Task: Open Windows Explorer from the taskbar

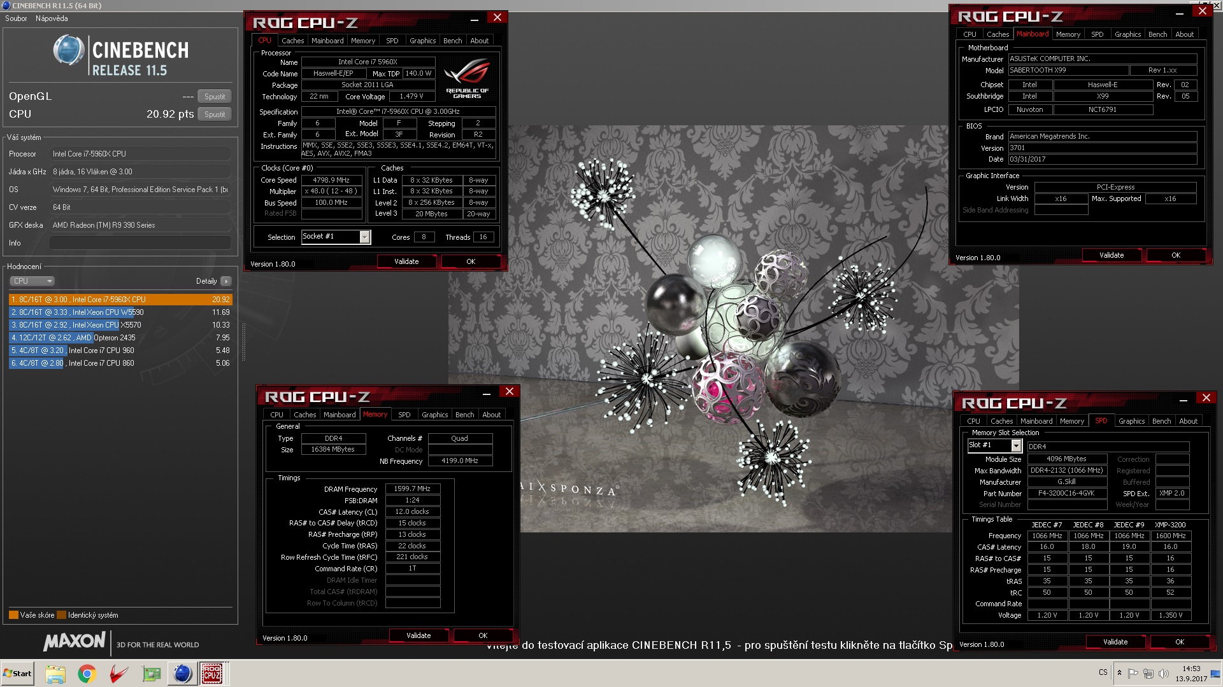Action: [55, 674]
